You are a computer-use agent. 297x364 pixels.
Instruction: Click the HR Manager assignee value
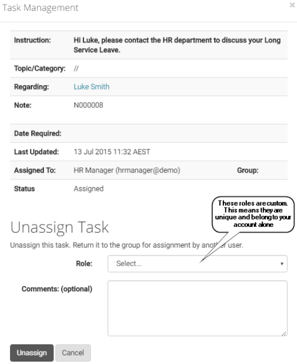click(127, 170)
